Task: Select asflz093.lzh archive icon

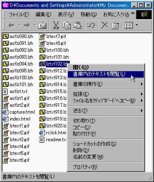Action: [x=6, y=57]
